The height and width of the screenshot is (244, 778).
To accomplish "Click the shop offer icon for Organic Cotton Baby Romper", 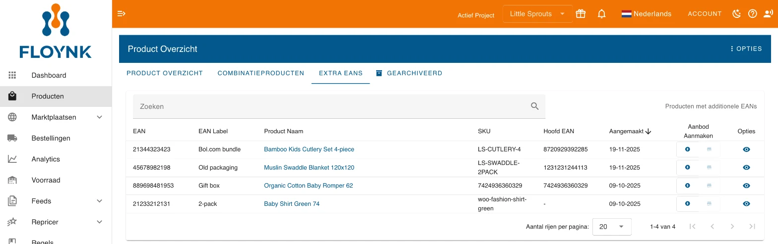I will click(709, 186).
